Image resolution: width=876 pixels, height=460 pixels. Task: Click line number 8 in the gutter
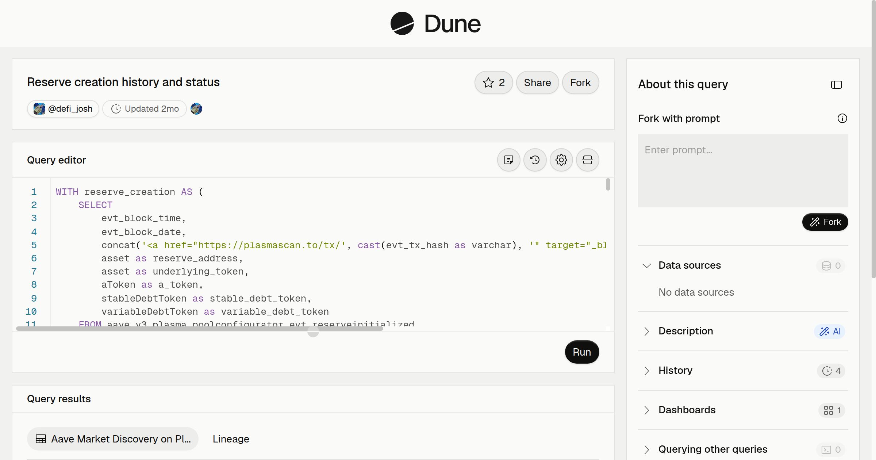click(x=34, y=285)
